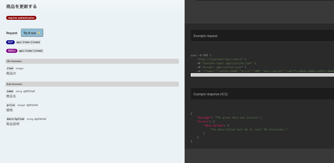Click the '商品を更新する' heading
334x163 pixels.
click(x=21, y=6)
